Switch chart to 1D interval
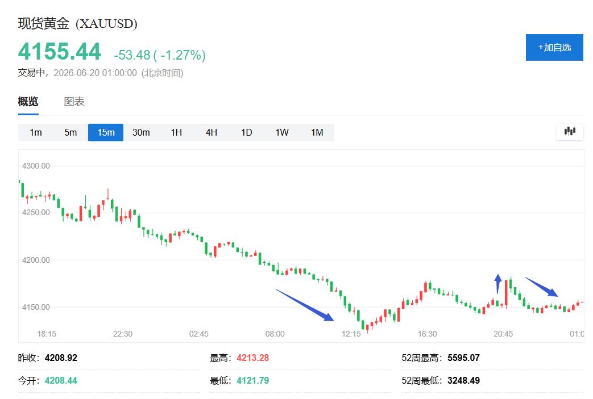Image resolution: width=593 pixels, height=399 pixels. pyautogui.click(x=247, y=132)
